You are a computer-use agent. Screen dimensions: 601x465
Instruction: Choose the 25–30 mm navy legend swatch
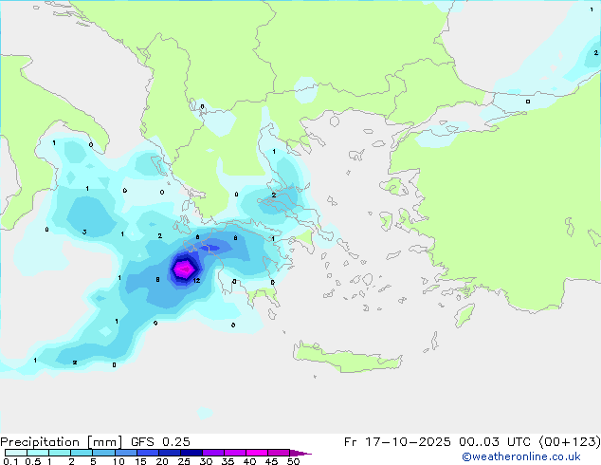(x=191, y=453)
